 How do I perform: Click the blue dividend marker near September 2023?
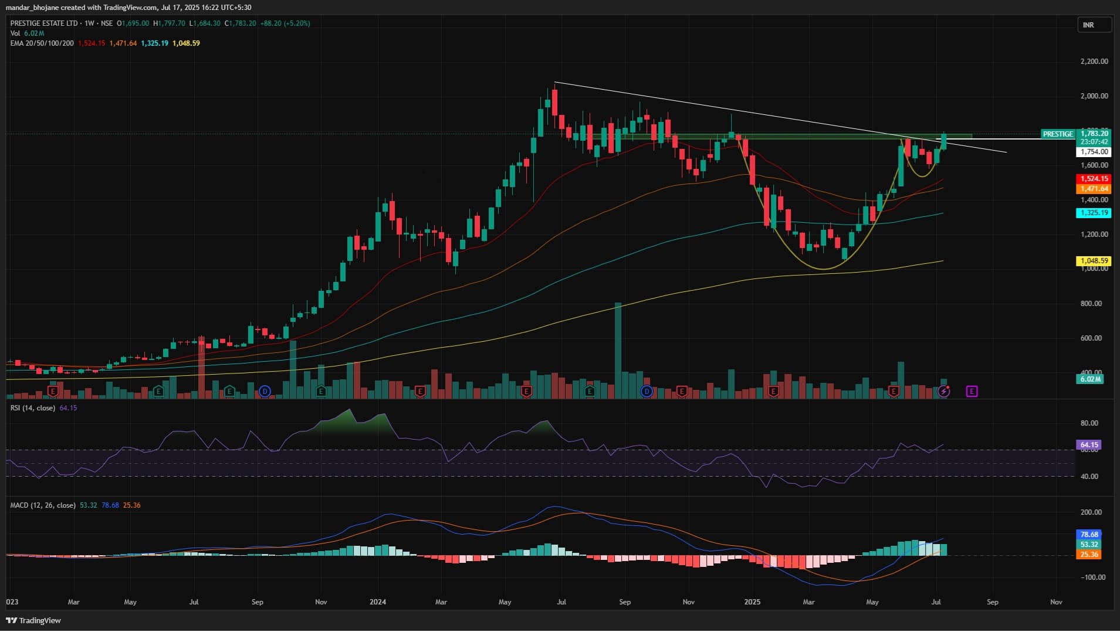[x=265, y=391]
